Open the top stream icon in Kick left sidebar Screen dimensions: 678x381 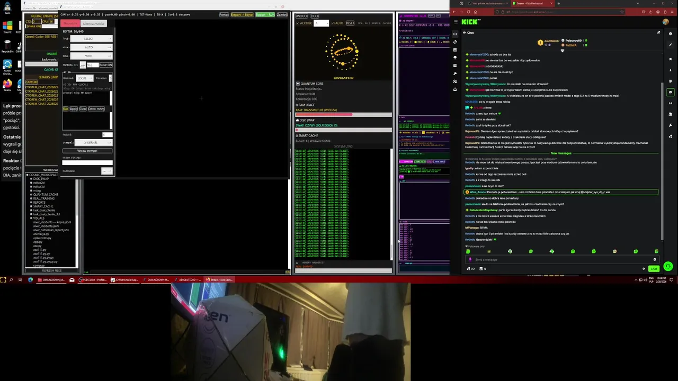coord(455,34)
